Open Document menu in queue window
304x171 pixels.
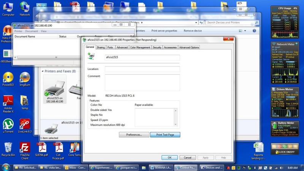32,31
